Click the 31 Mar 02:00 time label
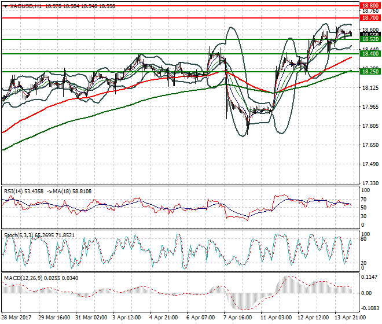This screenshot has height=324, width=382. tap(91, 318)
